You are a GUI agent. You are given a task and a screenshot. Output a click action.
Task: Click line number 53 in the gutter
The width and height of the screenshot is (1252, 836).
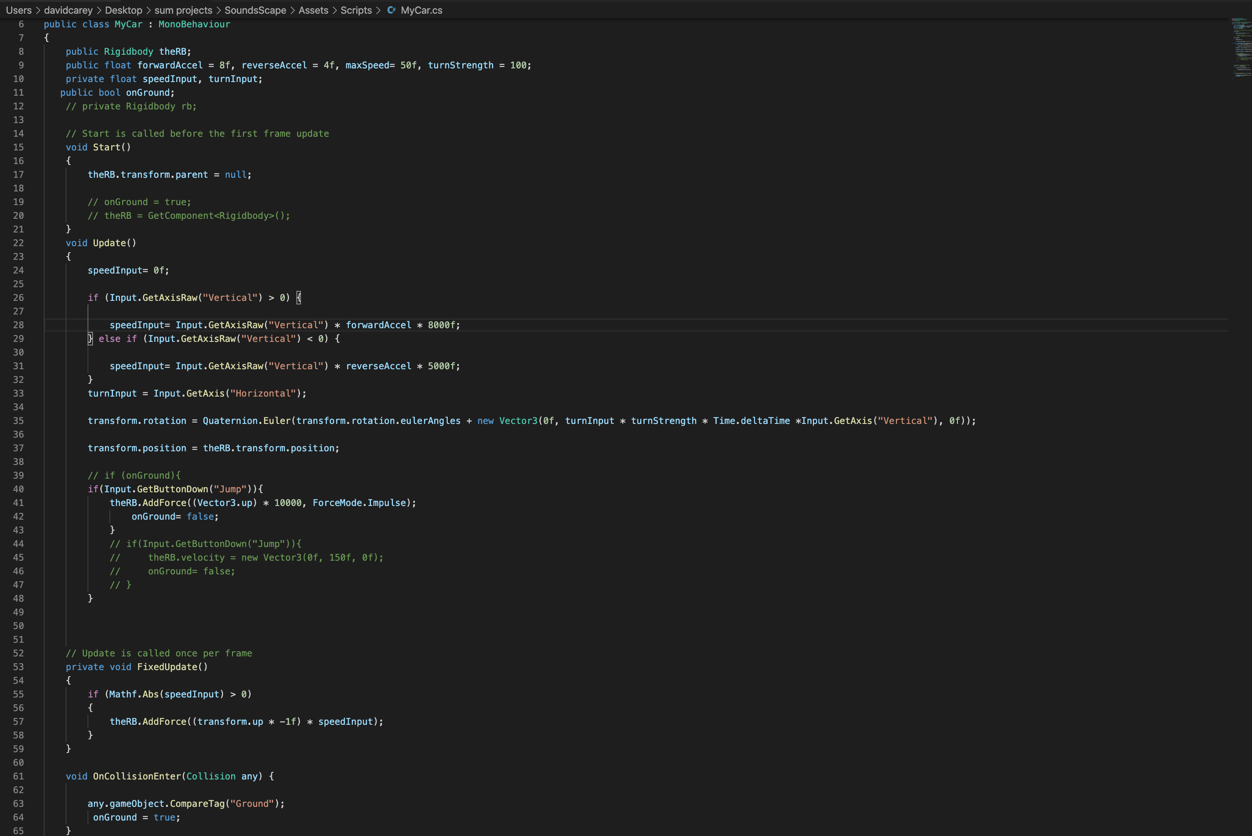pos(18,667)
